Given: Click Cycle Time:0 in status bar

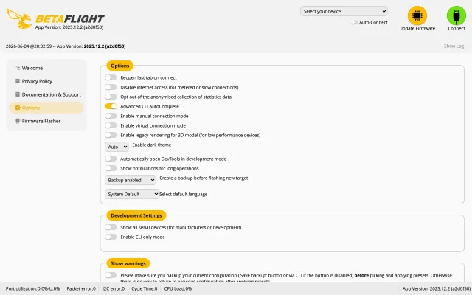Looking at the screenshot, I should 145,288.
